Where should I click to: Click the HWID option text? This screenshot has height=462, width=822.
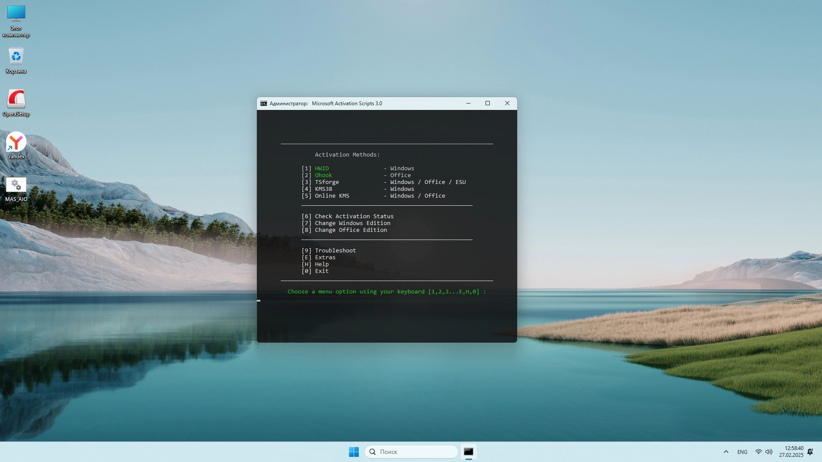322,169
